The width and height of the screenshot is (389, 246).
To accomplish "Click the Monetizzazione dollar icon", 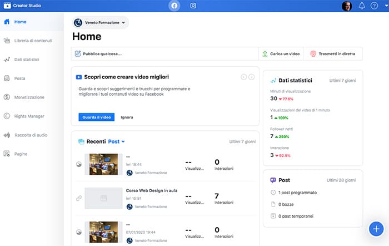I will coord(7,97).
